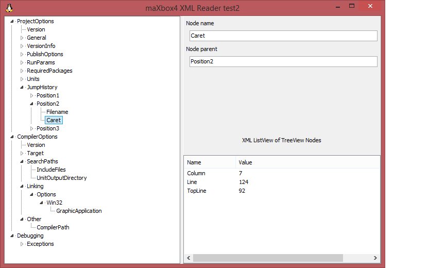The height and width of the screenshot is (268, 428).
Task: Maximize the maXbox4 window
Action: [352, 6]
